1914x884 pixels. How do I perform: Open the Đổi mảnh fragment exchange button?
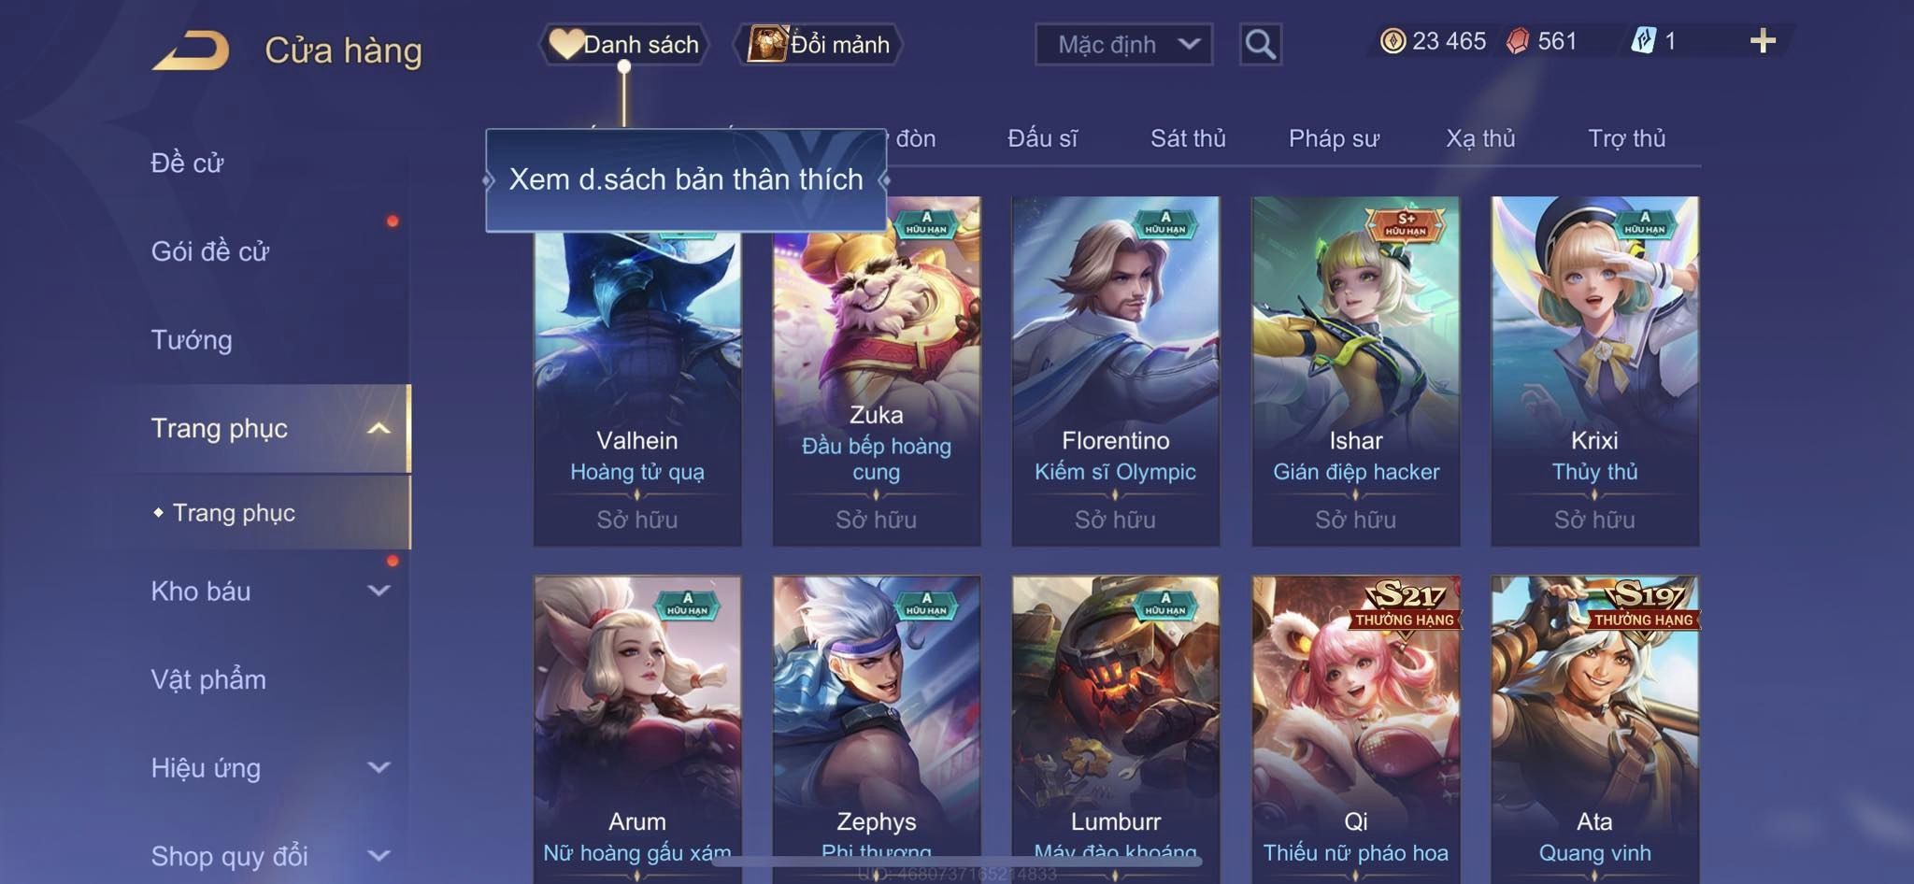pos(819,44)
